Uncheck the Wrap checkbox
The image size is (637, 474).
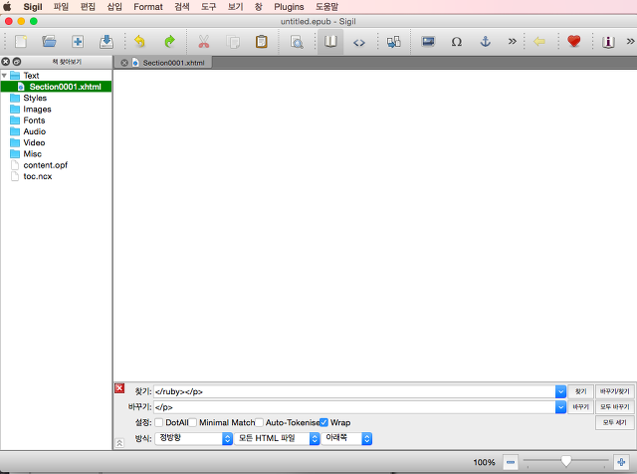(323, 423)
